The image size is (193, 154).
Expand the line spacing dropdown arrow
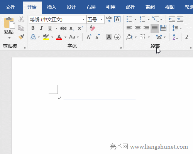(x=181, y=28)
